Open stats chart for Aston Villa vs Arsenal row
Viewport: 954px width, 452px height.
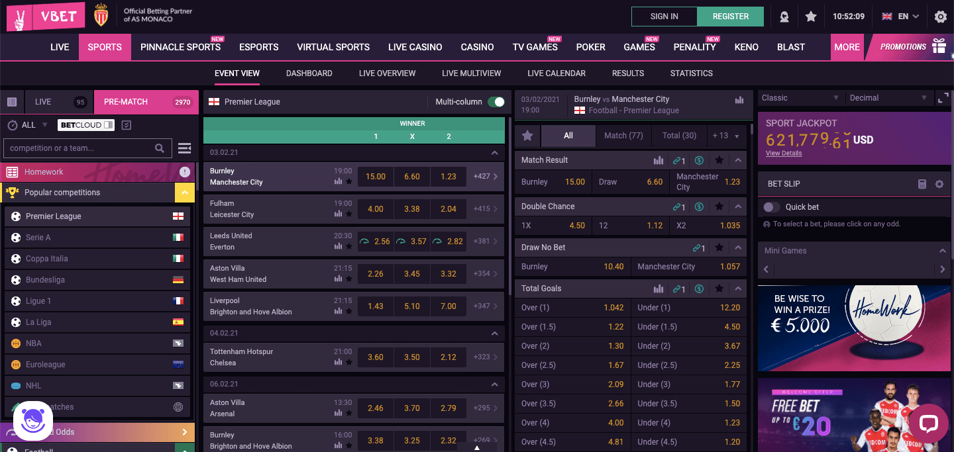pyautogui.click(x=339, y=412)
